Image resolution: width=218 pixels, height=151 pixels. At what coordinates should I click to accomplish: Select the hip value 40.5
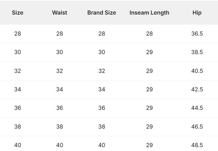[x=197, y=71]
